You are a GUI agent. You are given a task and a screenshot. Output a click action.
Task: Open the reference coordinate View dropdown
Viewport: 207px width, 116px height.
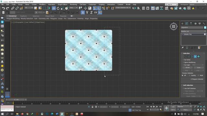click(x=73, y=8)
